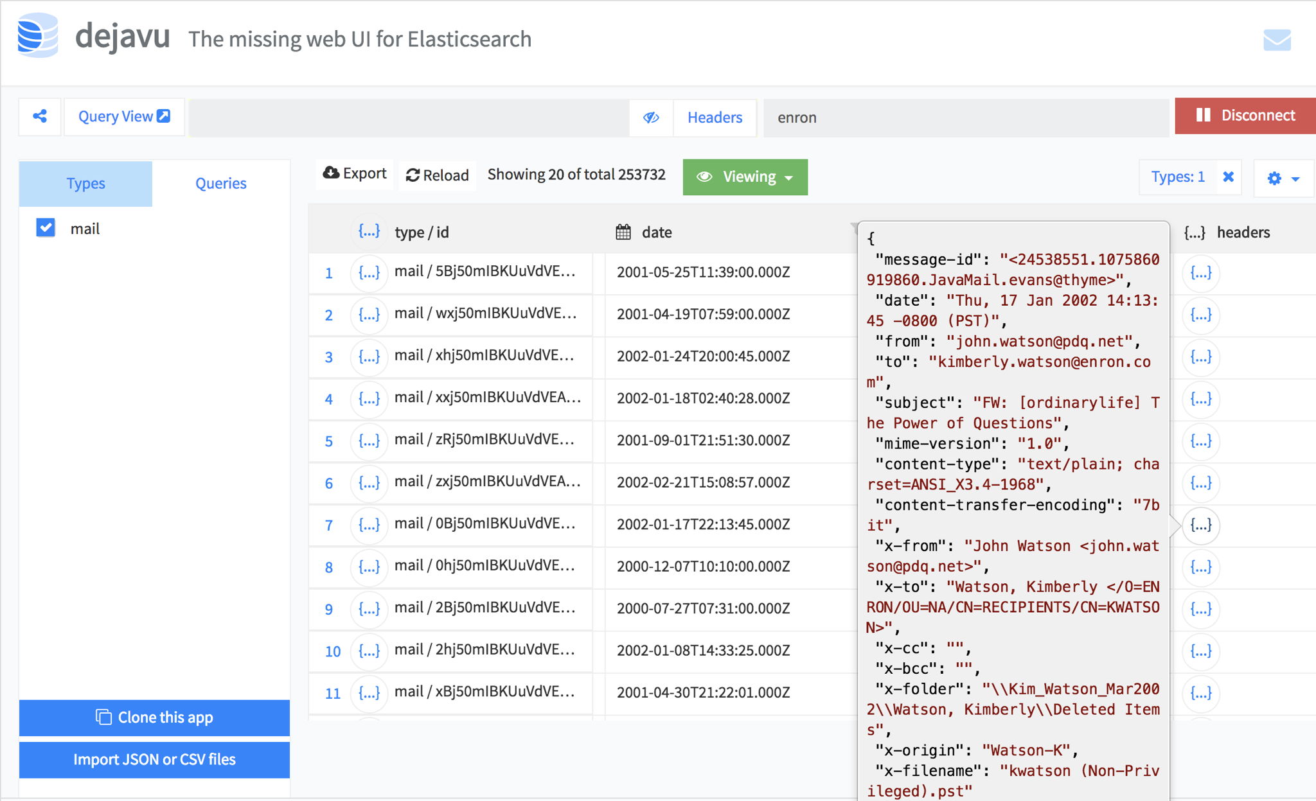Image resolution: width=1316 pixels, height=801 pixels.
Task: Expand JSON in type / id column header
Action: 369,231
